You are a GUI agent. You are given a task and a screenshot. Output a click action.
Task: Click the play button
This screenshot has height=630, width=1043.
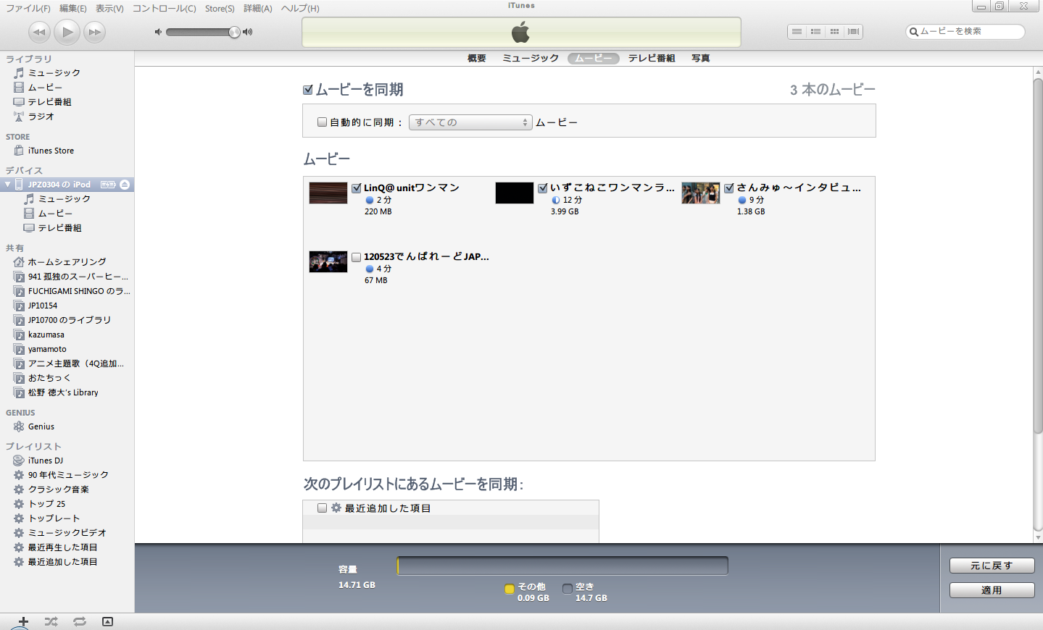67,32
